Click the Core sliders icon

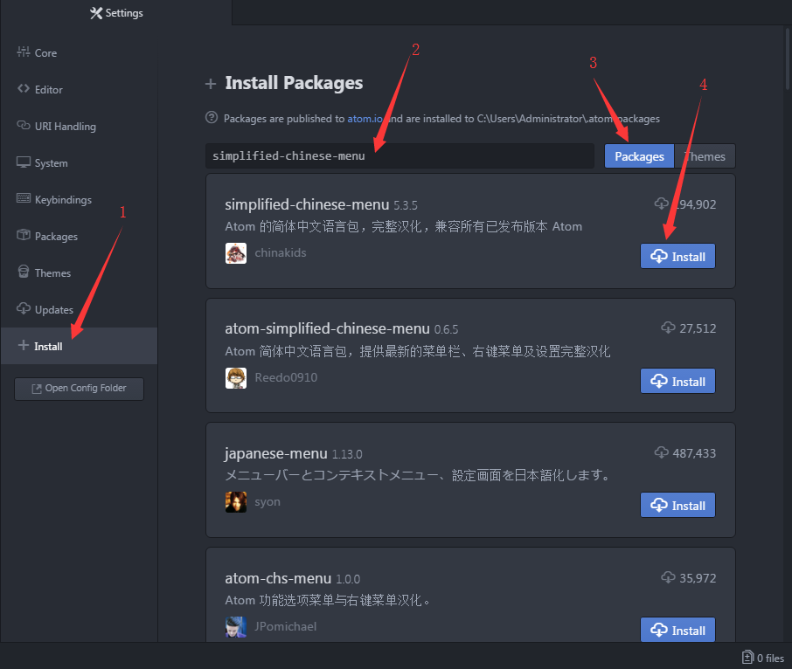[24, 52]
